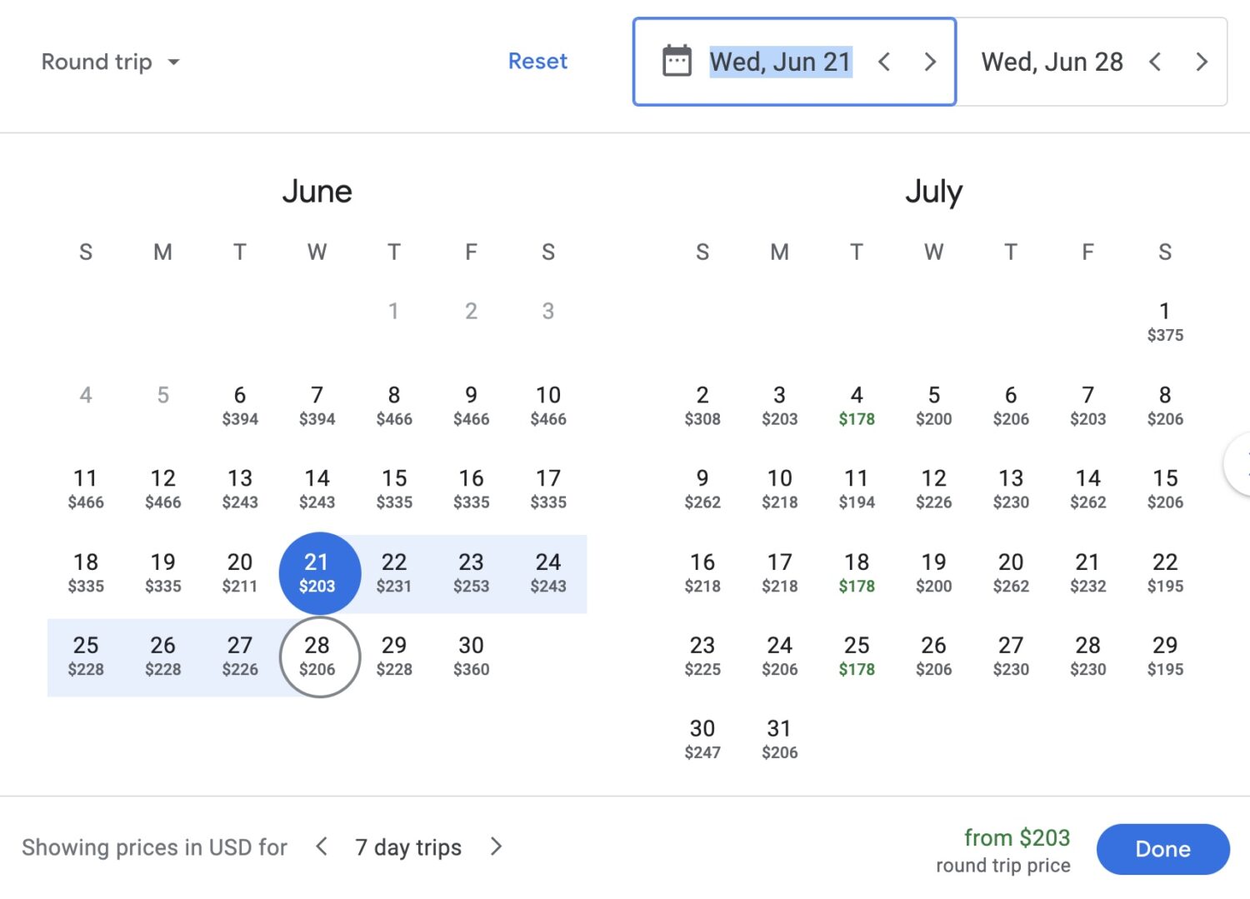The image size is (1250, 899).
Task: Click the right arrow beside 7 day trips
Action: click(x=496, y=847)
